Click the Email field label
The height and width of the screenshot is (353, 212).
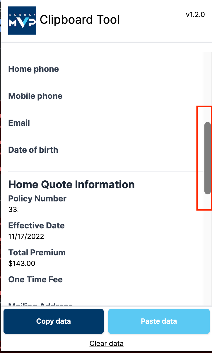[x=19, y=123]
